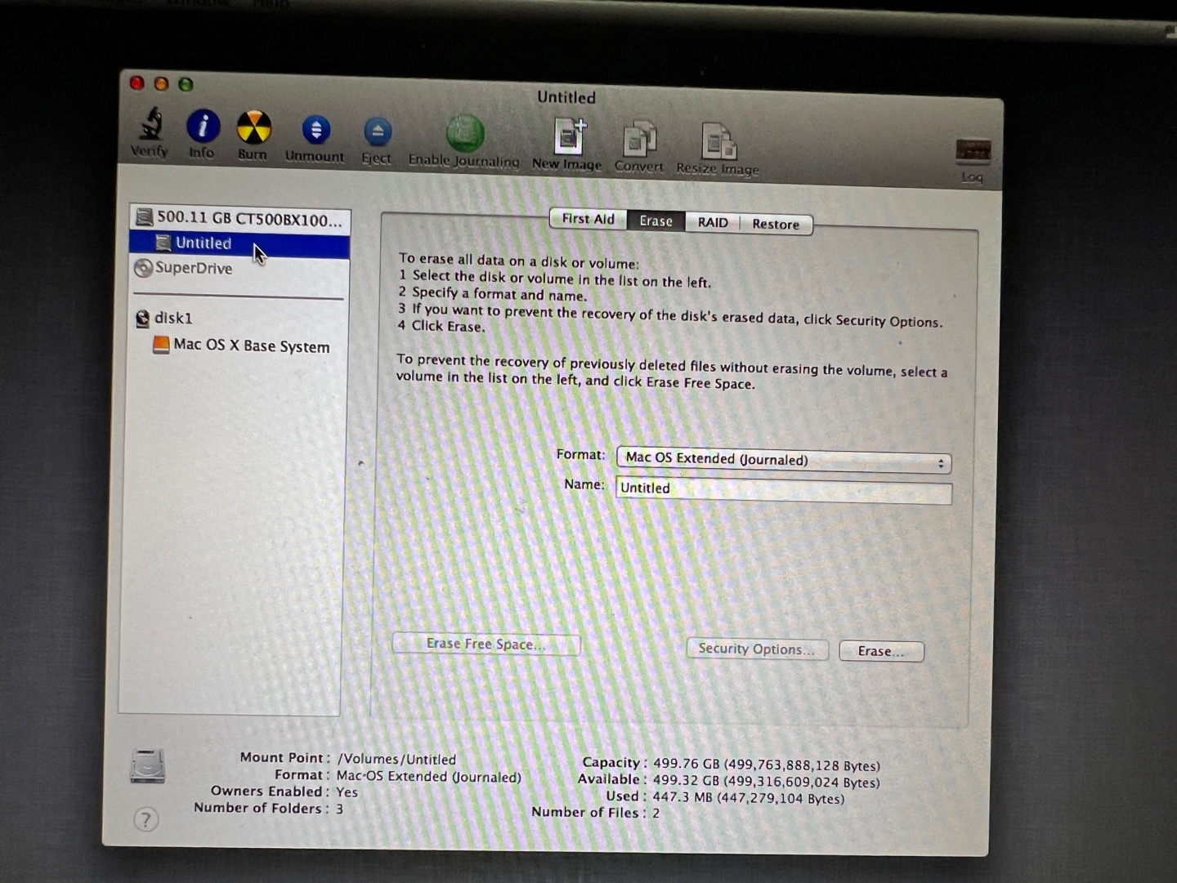Click the Mount Point path /Volumes/Untitled
Image resolution: width=1177 pixels, height=883 pixels.
(396, 760)
